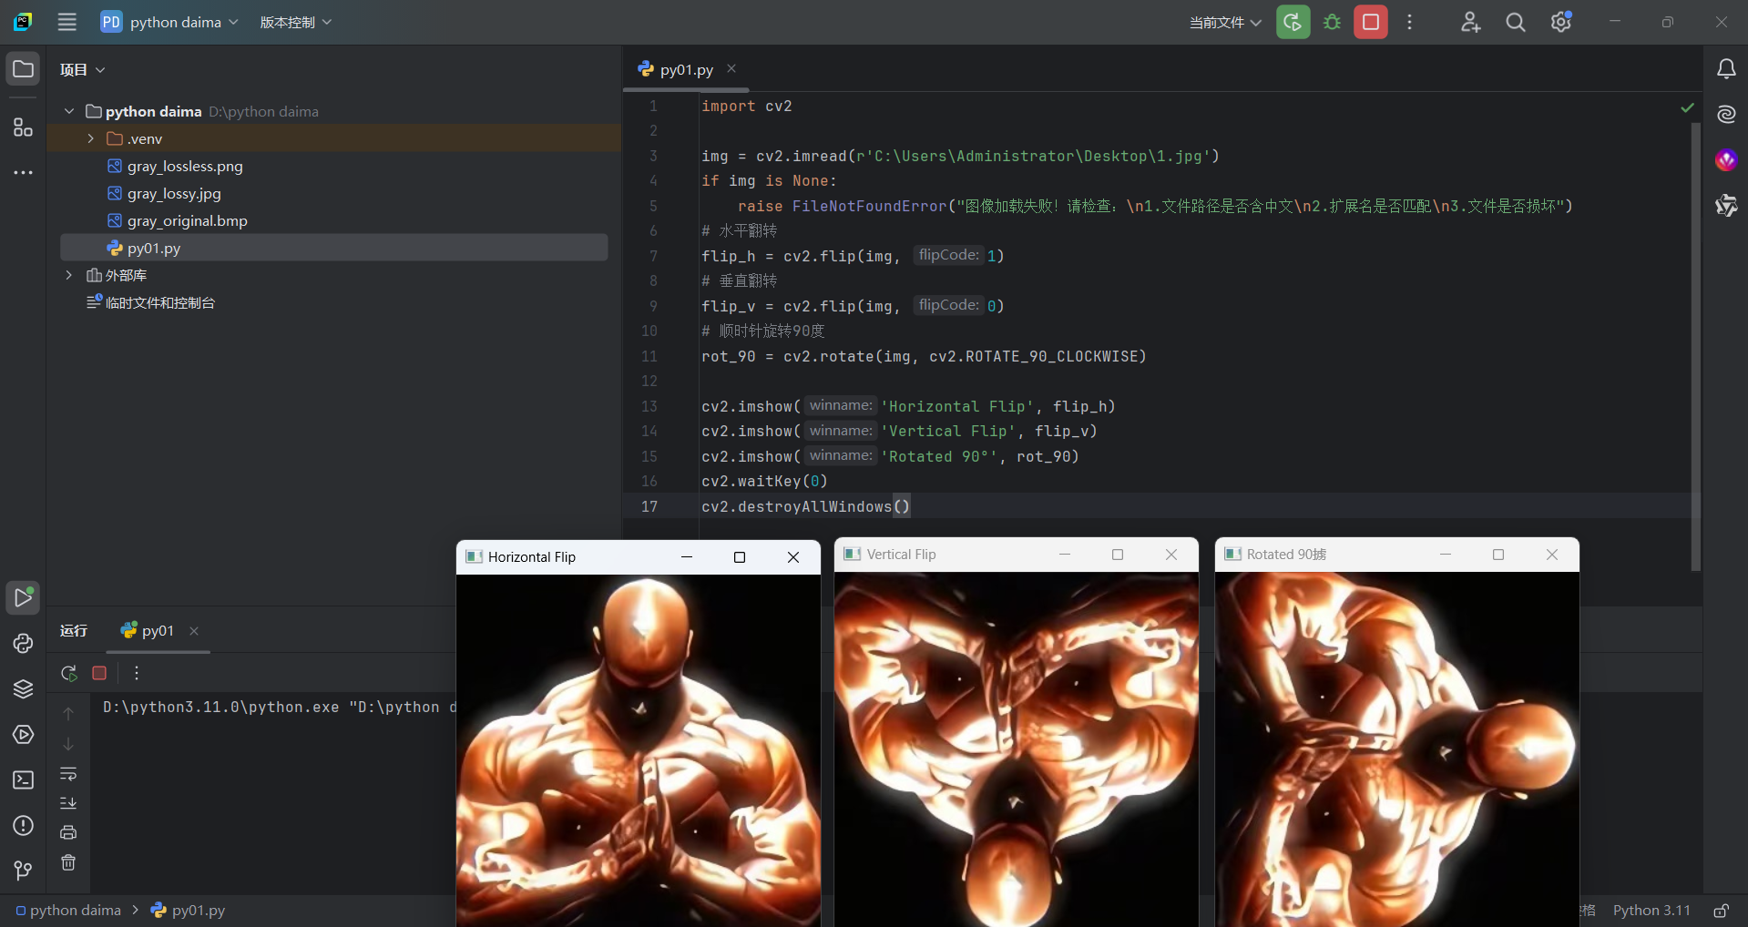The image size is (1748, 927).
Task: Open the python daima project dropdown
Action: click(x=170, y=22)
